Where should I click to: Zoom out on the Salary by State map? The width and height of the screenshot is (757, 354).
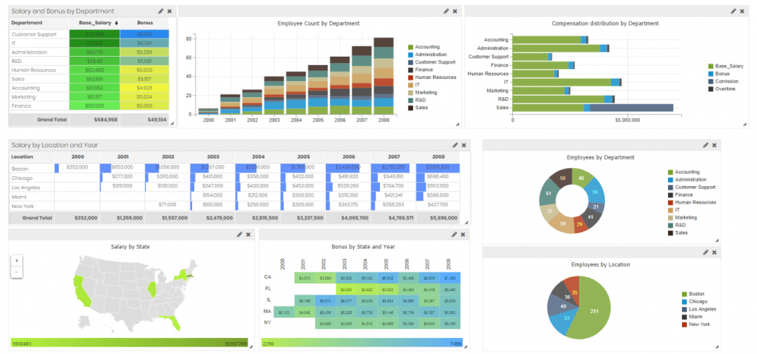coord(16,271)
